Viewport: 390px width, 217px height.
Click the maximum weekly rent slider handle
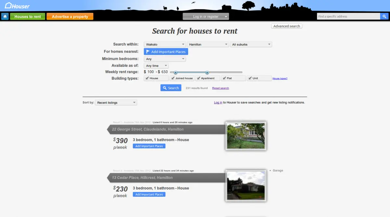[x=207, y=72]
